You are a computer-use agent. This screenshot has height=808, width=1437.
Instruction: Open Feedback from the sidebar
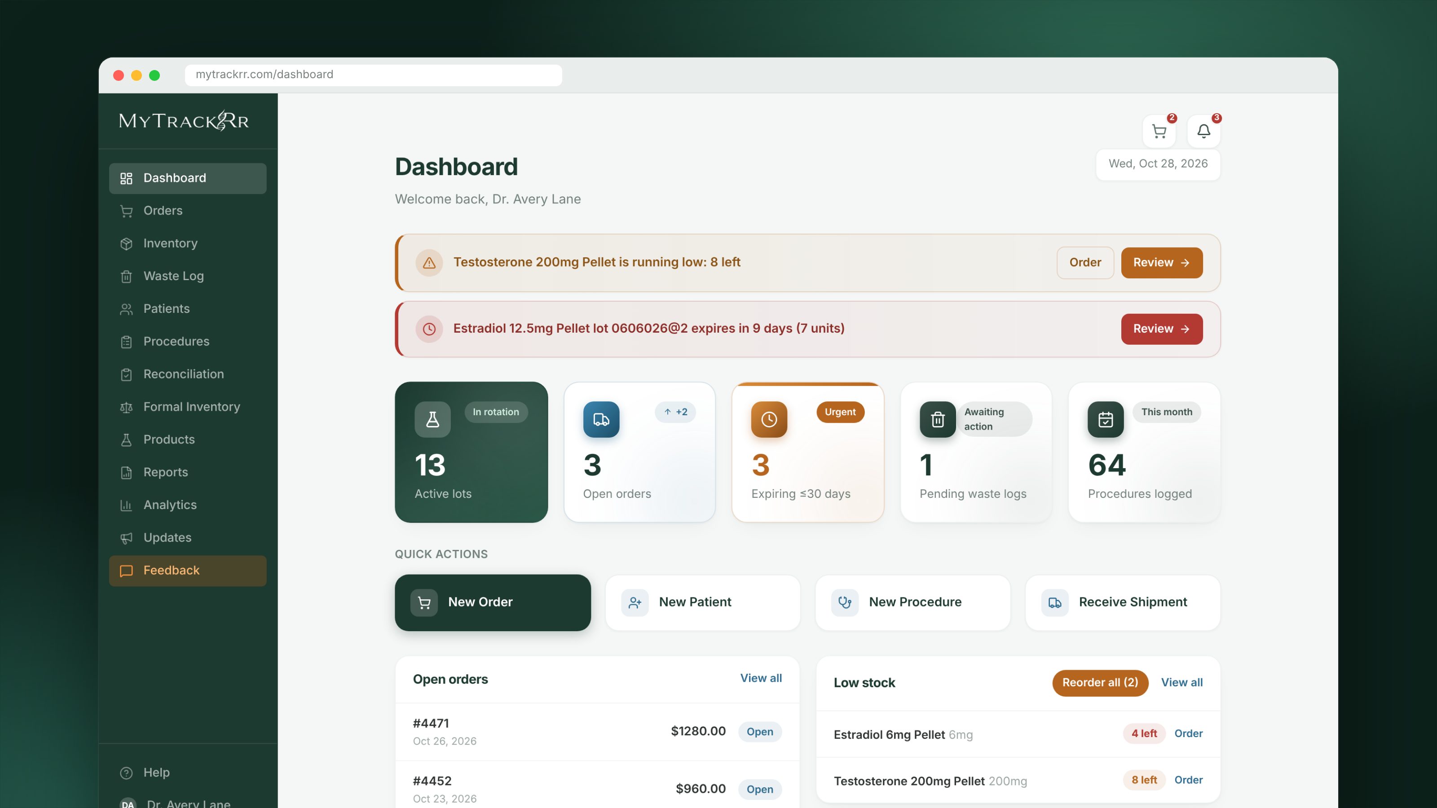coord(187,571)
